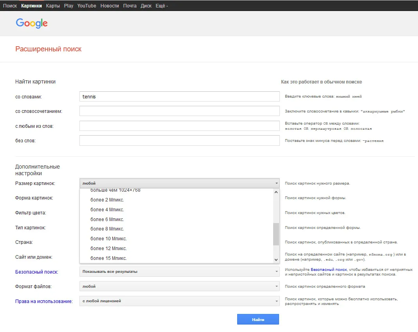The height and width of the screenshot is (332, 418).
Task: Select Картинки in the top navigation
Action: (31, 5)
